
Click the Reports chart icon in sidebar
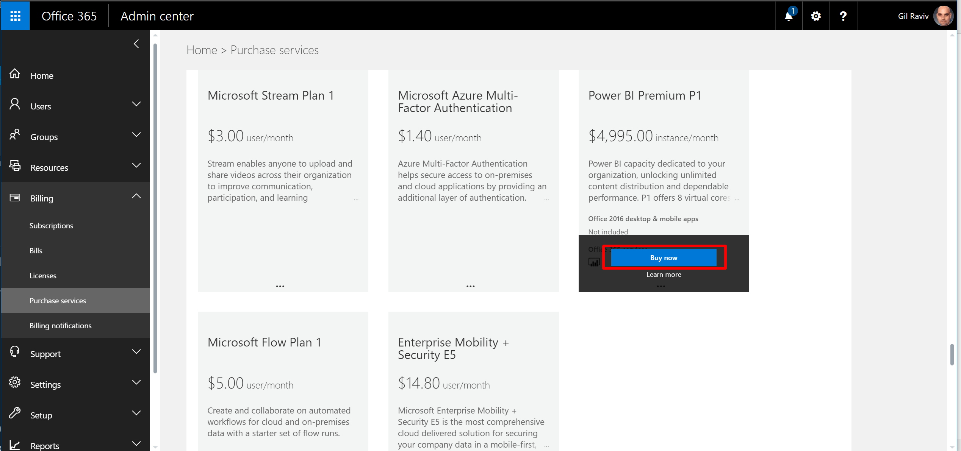click(x=15, y=445)
